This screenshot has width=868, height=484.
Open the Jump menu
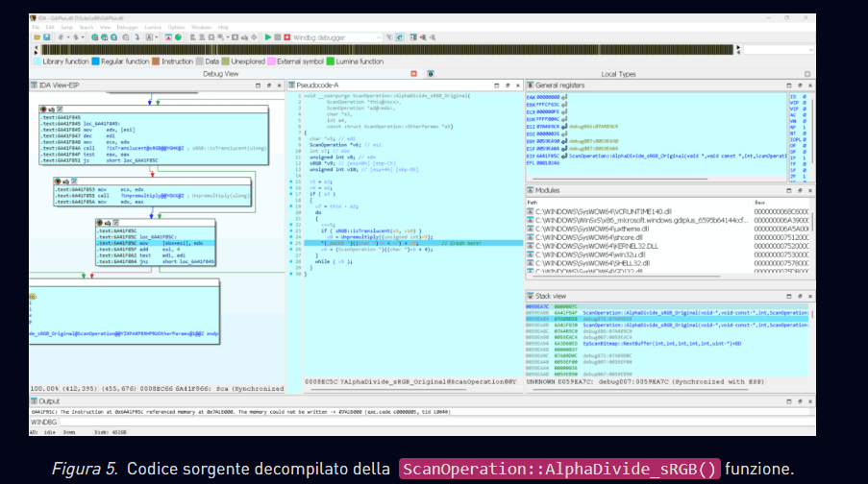(x=66, y=27)
